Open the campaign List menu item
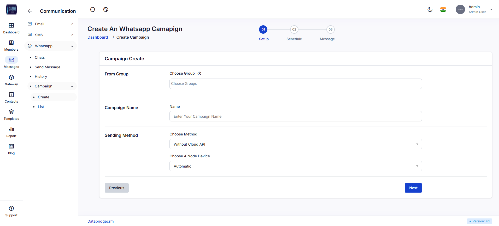The image size is (499, 226). (41, 107)
